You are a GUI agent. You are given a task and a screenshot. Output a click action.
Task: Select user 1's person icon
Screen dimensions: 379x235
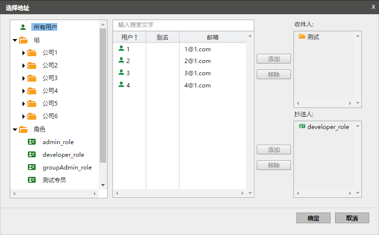click(x=121, y=49)
